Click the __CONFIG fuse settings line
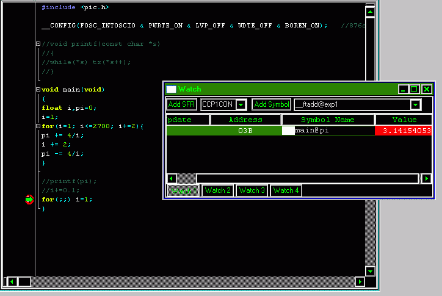 click(184, 26)
